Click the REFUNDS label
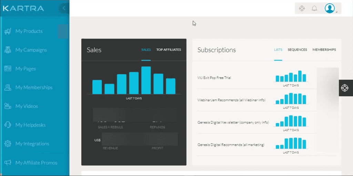This screenshot has height=176, width=353. coord(157,127)
